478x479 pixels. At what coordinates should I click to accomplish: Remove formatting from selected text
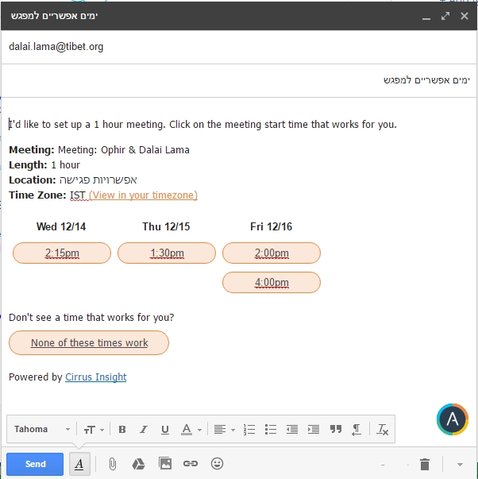(383, 430)
